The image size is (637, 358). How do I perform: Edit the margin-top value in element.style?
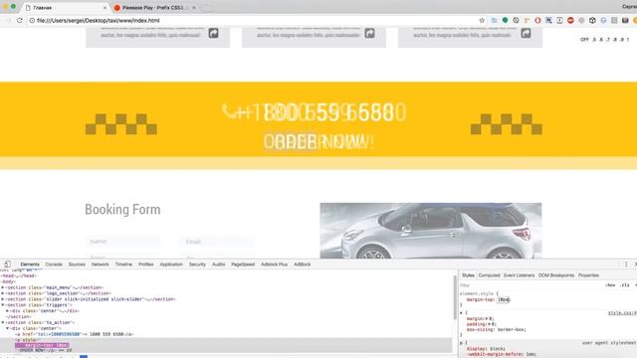[x=504, y=299]
